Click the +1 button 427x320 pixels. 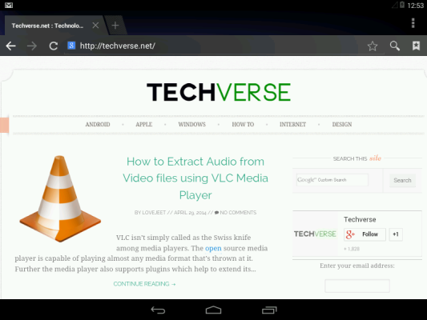pyautogui.click(x=396, y=234)
